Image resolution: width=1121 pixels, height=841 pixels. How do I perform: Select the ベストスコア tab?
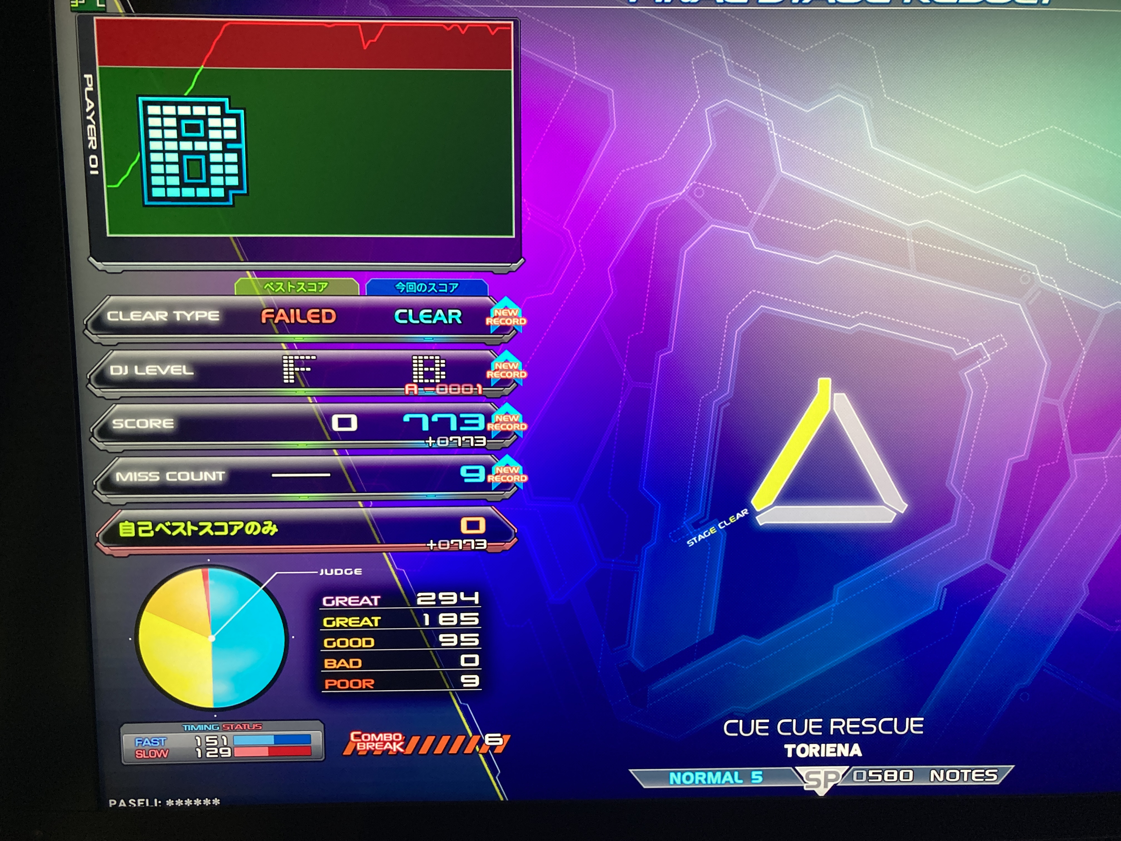[296, 287]
